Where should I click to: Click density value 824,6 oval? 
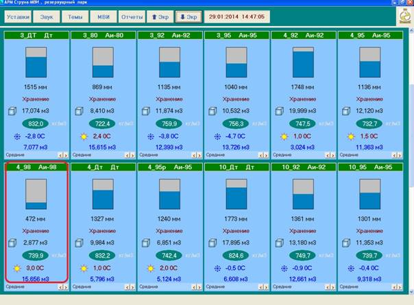click(x=236, y=256)
